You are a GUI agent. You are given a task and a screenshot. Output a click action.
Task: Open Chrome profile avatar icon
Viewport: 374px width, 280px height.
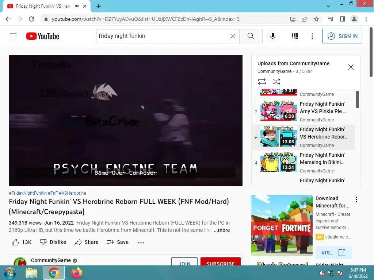point(354,19)
